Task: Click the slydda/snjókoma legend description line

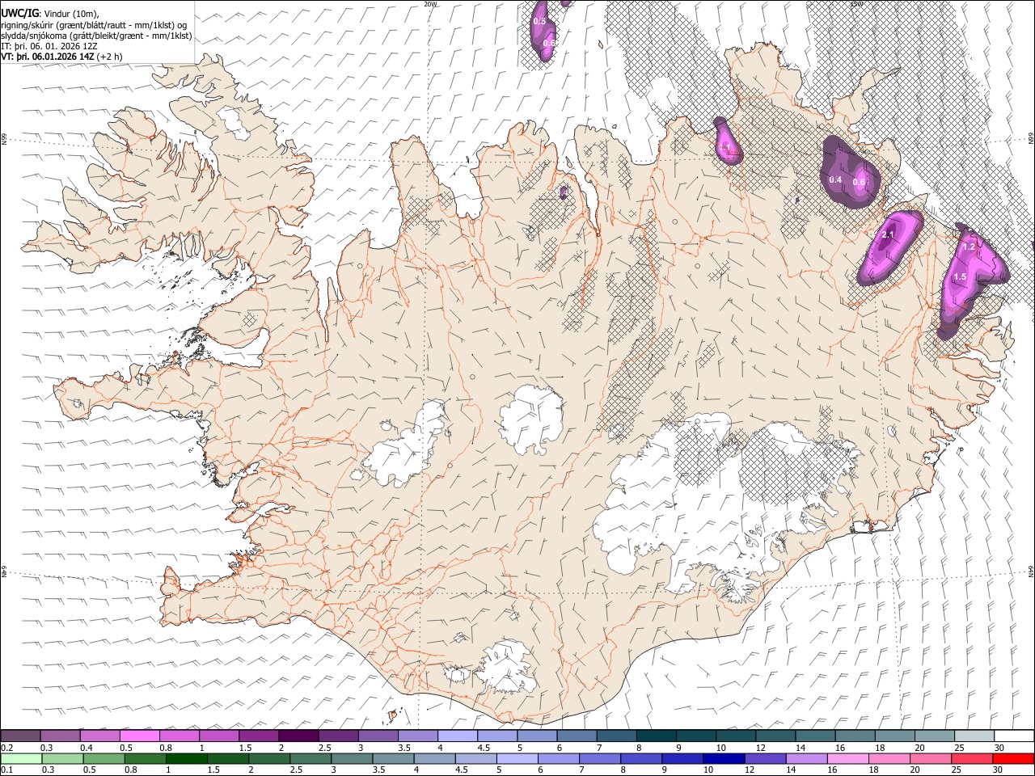Action: tap(96, 36)
